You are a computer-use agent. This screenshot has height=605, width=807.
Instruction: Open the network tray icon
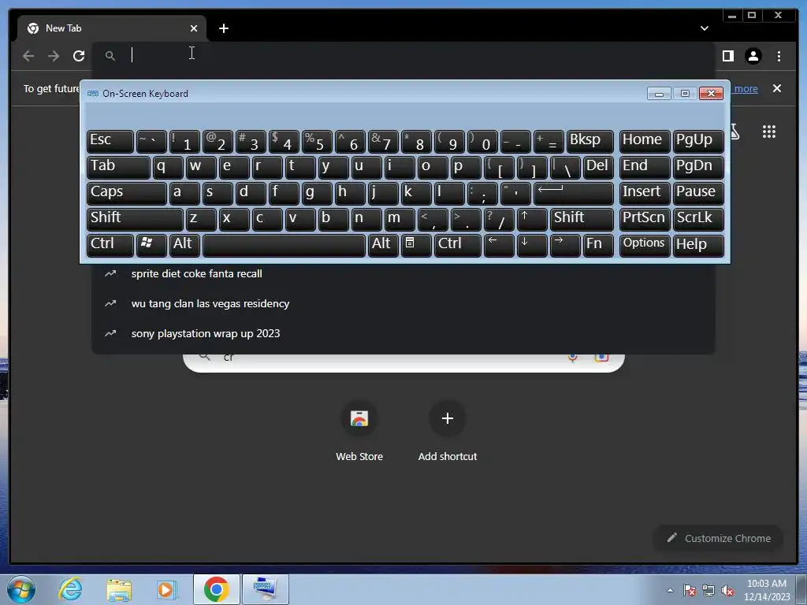708,590
